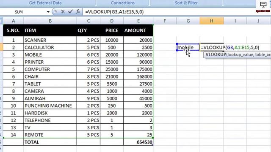Screen dimensions: 271x152
Task: Select column A header
Action: coord(13,21)
